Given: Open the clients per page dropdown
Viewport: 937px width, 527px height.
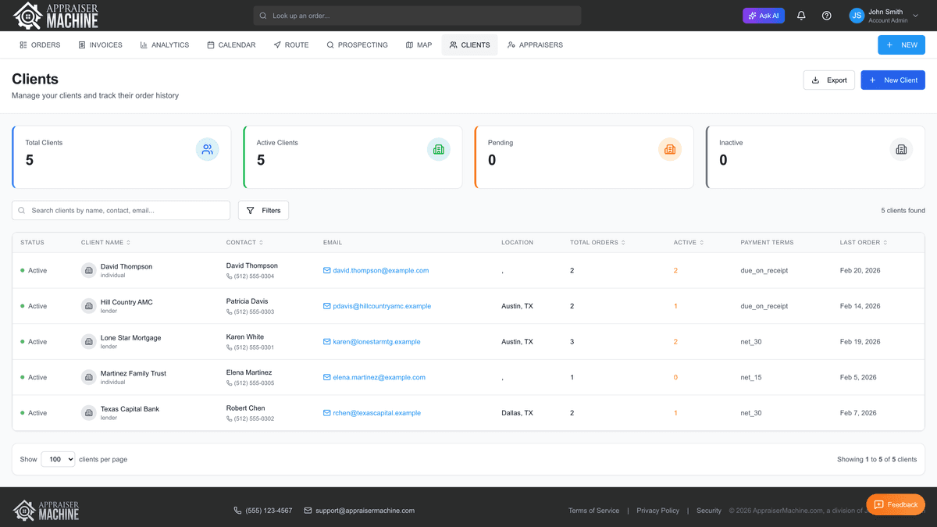Looking at the screenshot, I should click(x=58, y=459).
